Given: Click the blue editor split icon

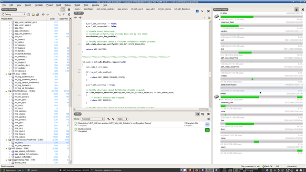Looking at the screenshot, I should coord(197,11).
